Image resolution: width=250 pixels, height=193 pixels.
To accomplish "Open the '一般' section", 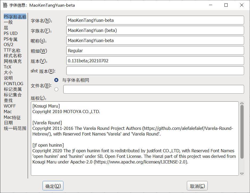I will 8,22.
